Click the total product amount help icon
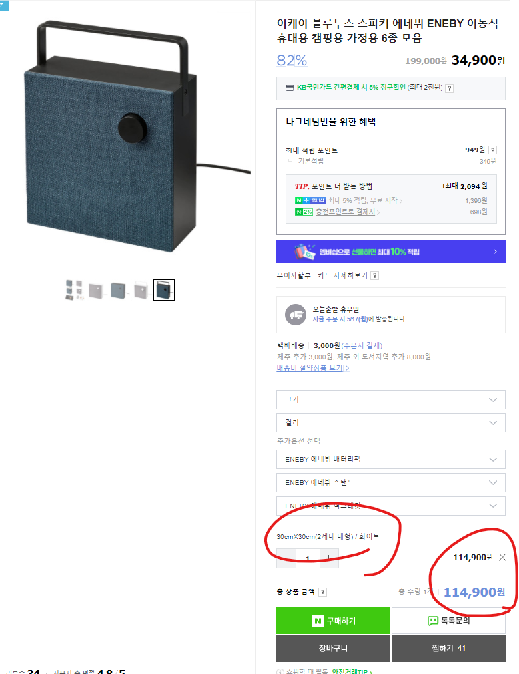Image resolution: width=519 pixels, height=674 pixels. pyautogui.click(x=323, y=592)
